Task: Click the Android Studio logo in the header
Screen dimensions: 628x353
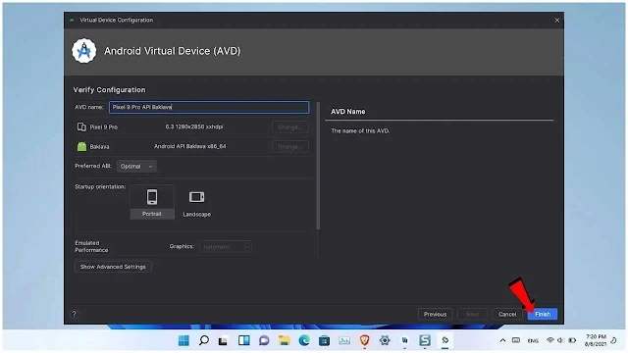Action: [84, 51]
